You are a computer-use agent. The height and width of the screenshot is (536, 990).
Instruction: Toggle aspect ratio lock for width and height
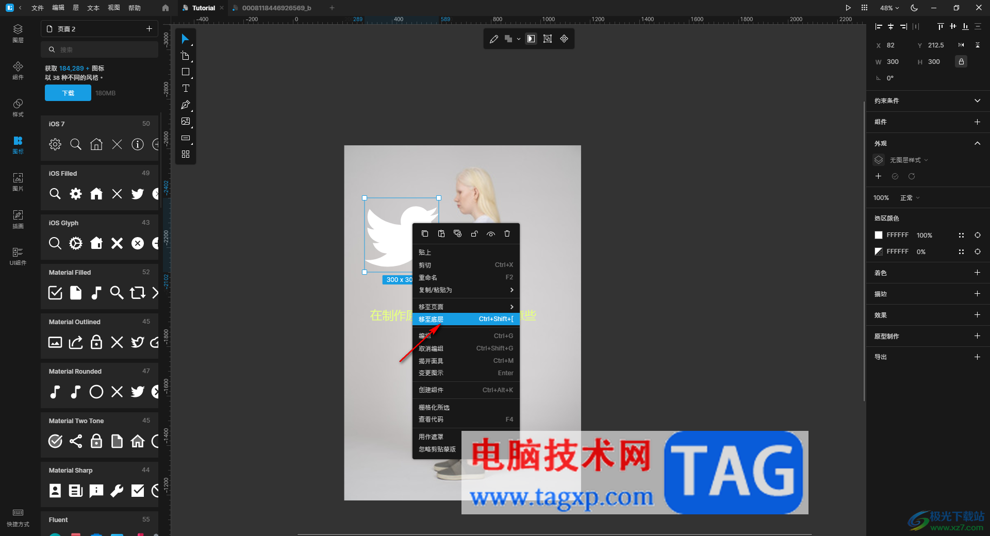click(961, 62)
